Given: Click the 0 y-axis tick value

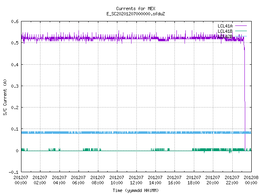Looking at the screenshot, I should tap(17, 151).
